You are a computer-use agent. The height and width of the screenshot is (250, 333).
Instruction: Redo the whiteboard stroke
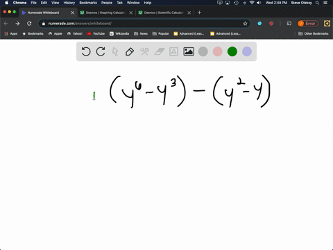(x=101, y=51)
